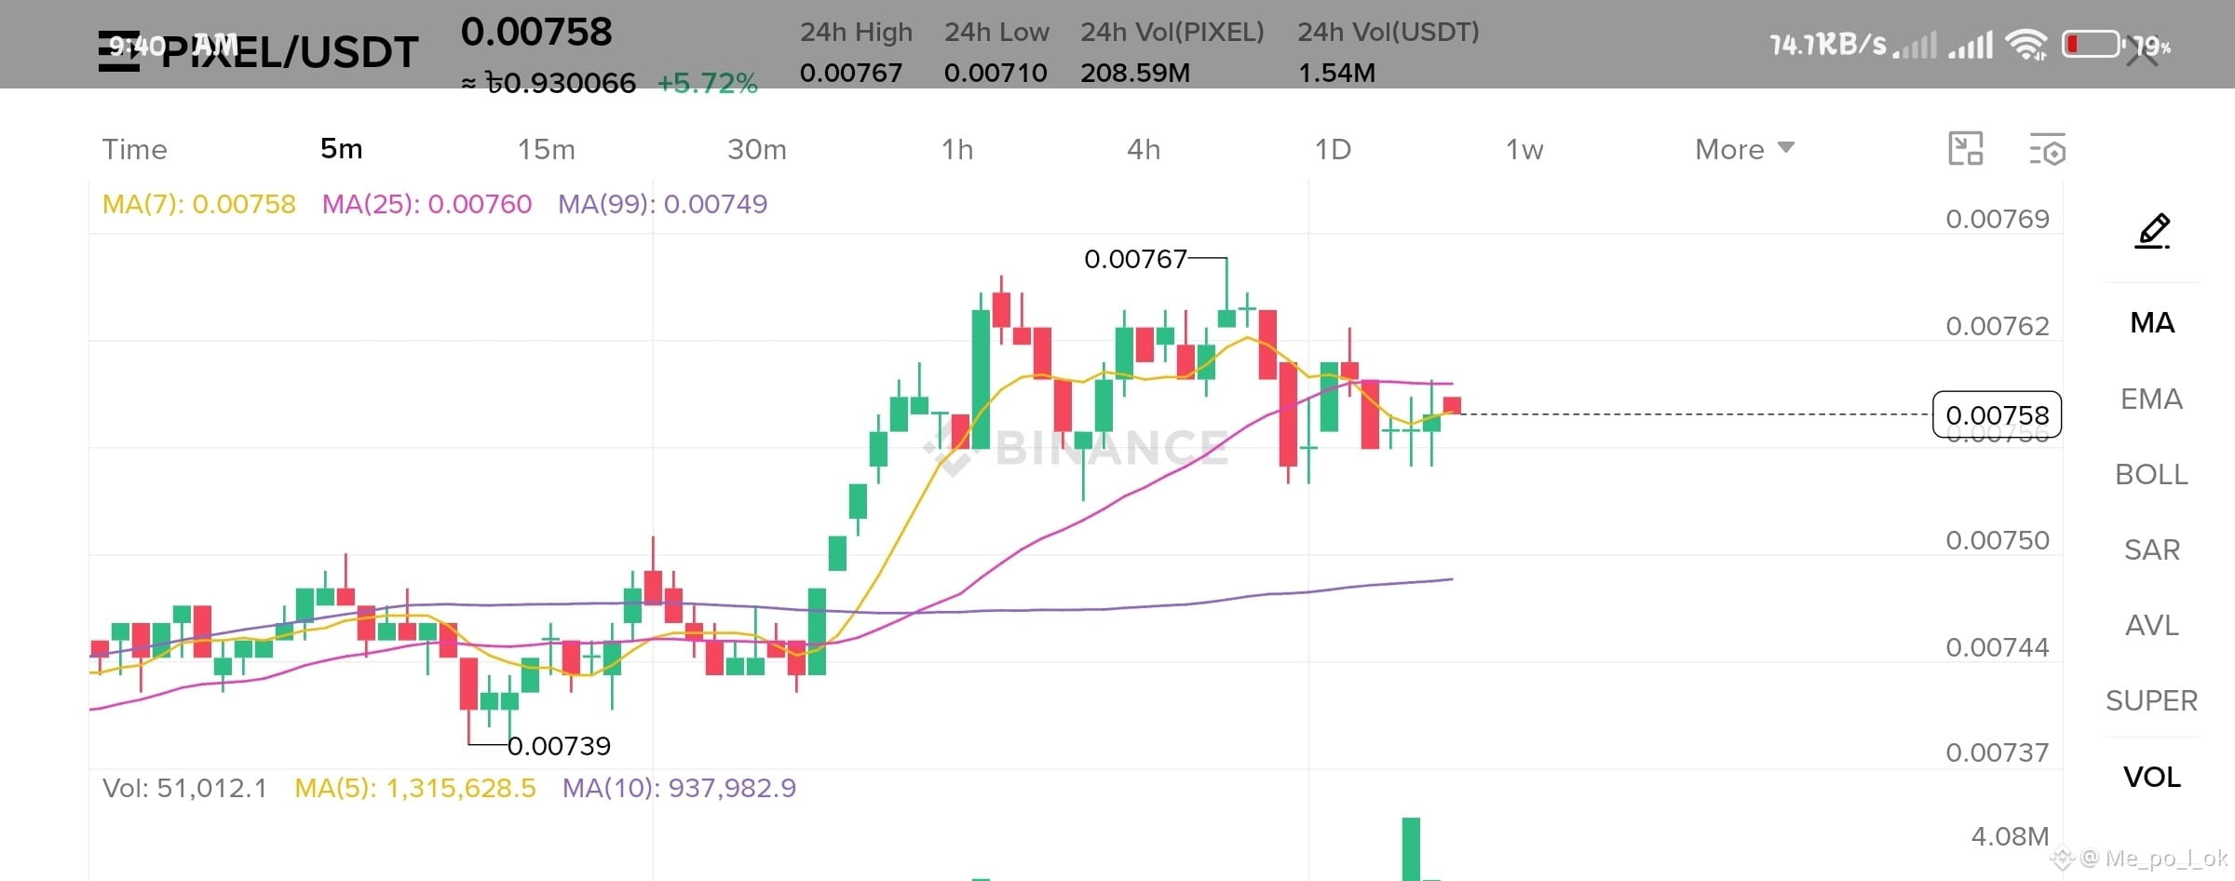Click the MA(25): 0.00760 legend
Image resolution: width=2235 pixels, height=881 pixels.
pyautogui.click(x=427, y=204)
